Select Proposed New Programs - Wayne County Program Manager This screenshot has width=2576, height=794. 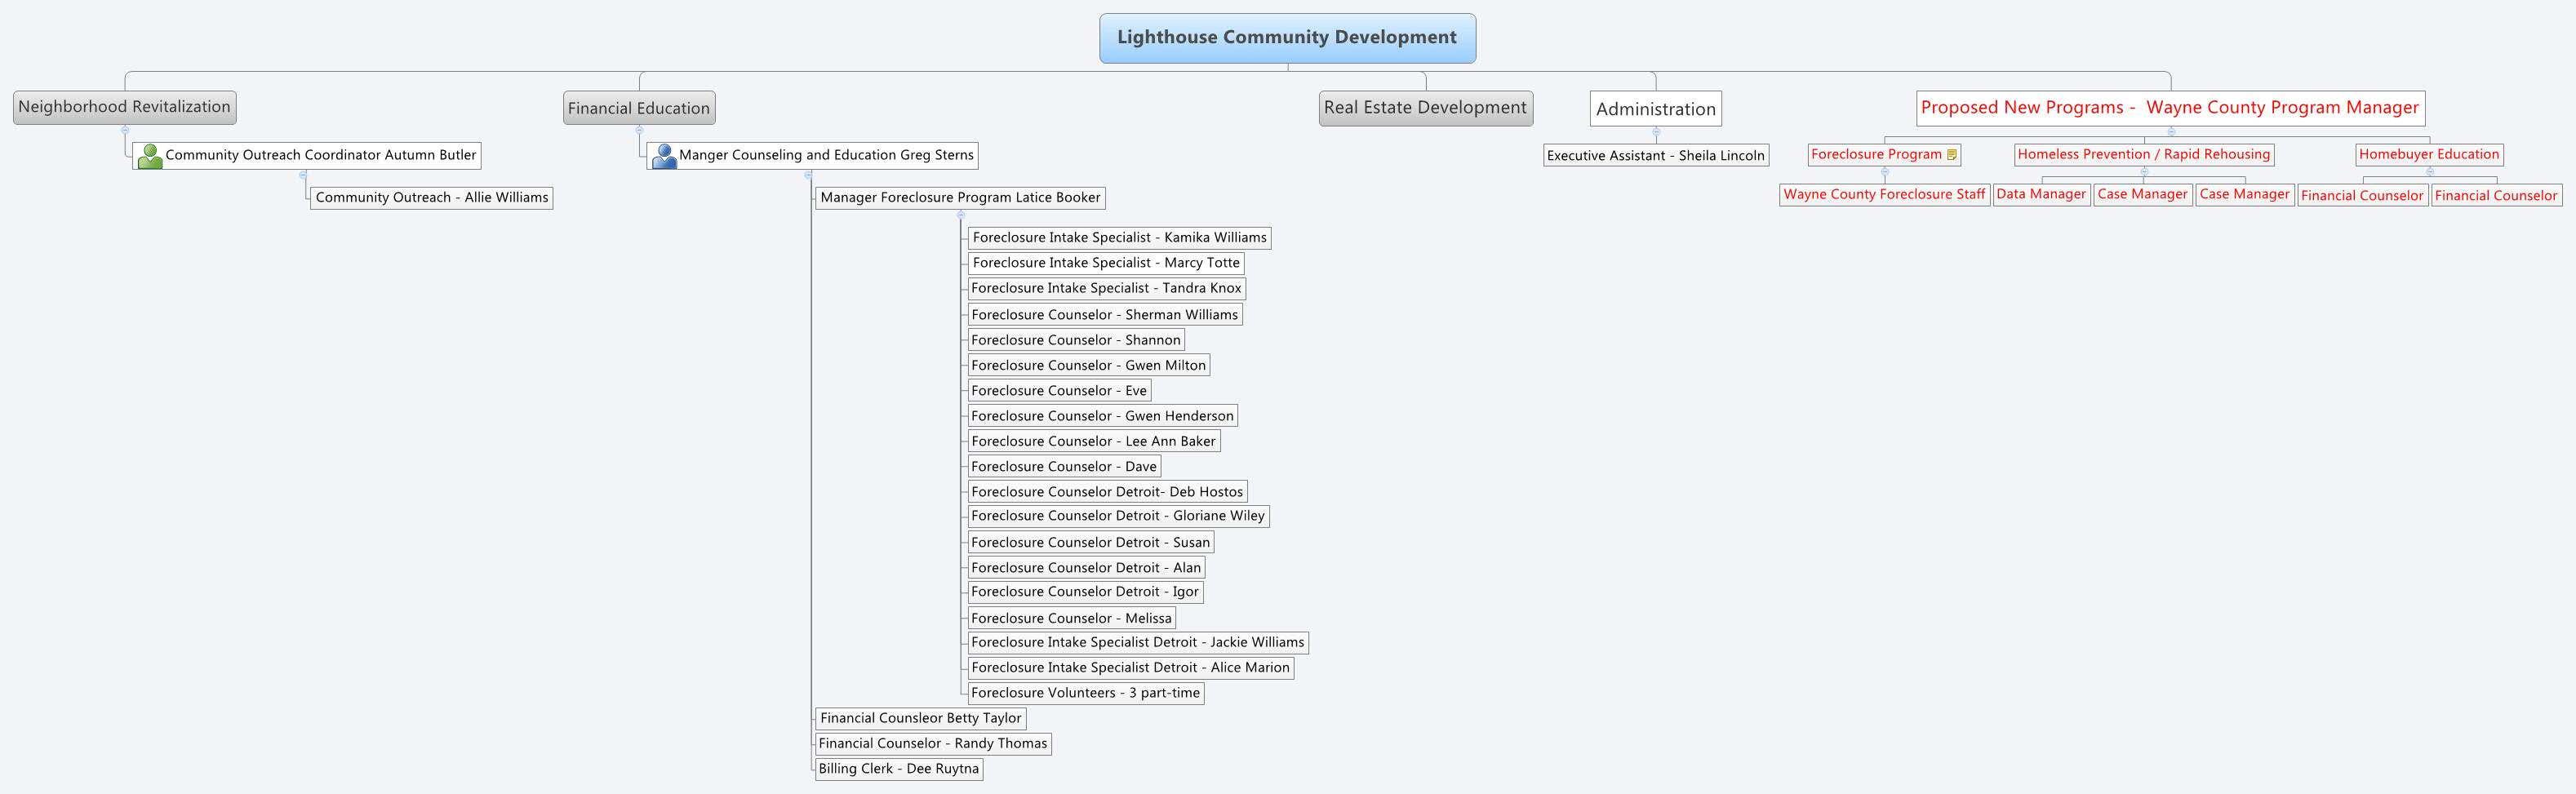(2170, 108)
